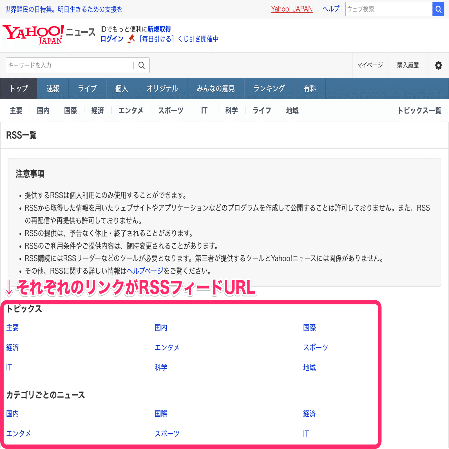Open the IT RSS link under トピックス
This screenshot has height=449, width=449.
(9, 367)
